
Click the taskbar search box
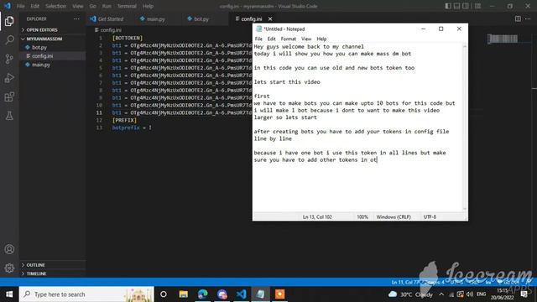[x=86, y=294]
